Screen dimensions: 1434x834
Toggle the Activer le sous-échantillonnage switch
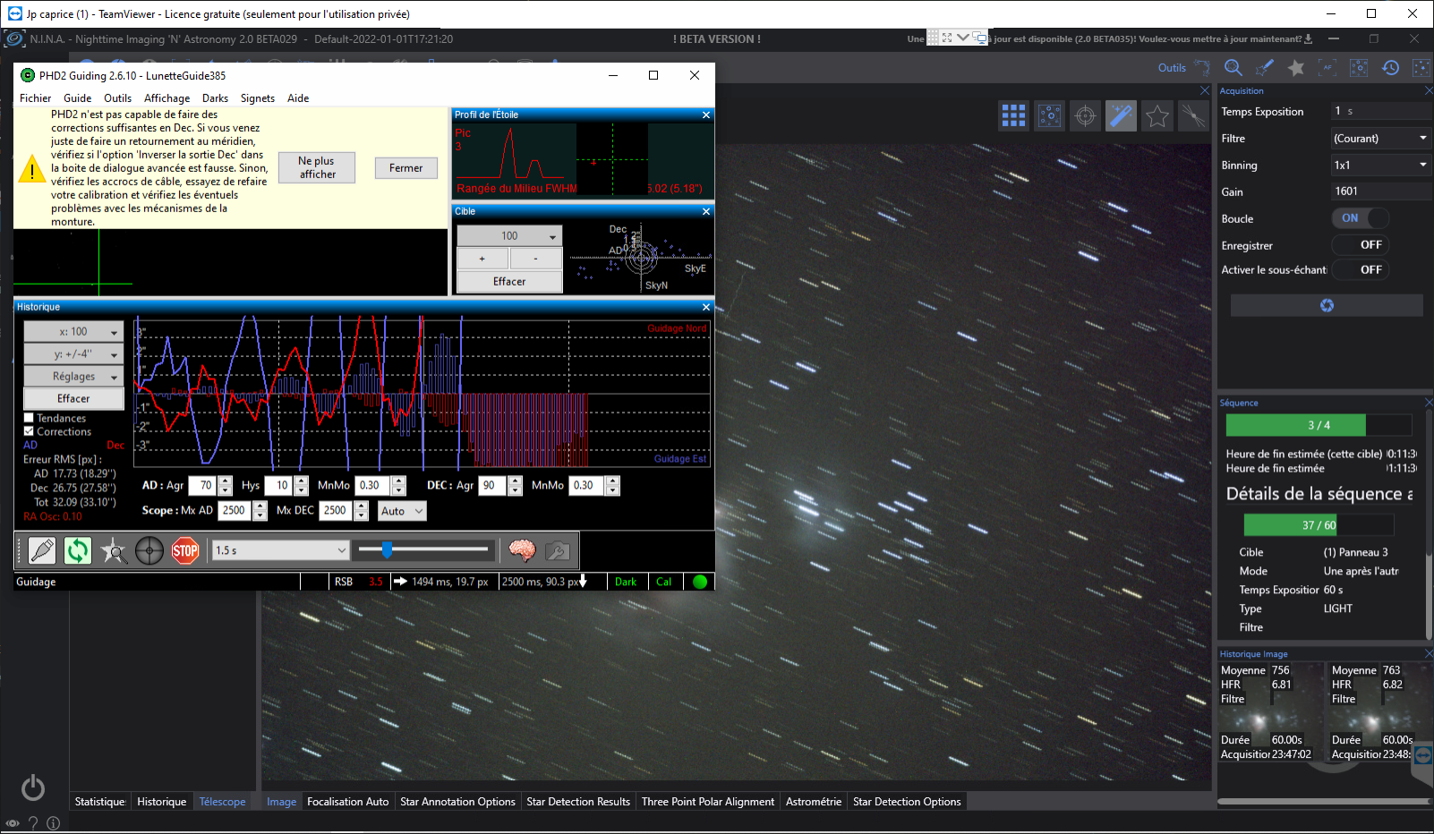pos(1361,269)
